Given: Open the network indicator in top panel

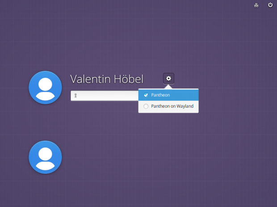Looking at the screenshot, I should pos(256,5).
